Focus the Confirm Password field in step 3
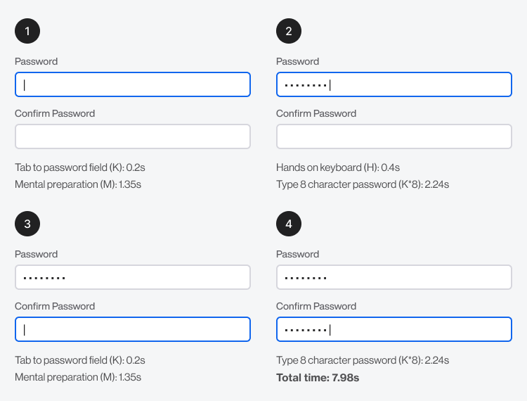The width and height of the screenshot is (527, 401). 132,329
